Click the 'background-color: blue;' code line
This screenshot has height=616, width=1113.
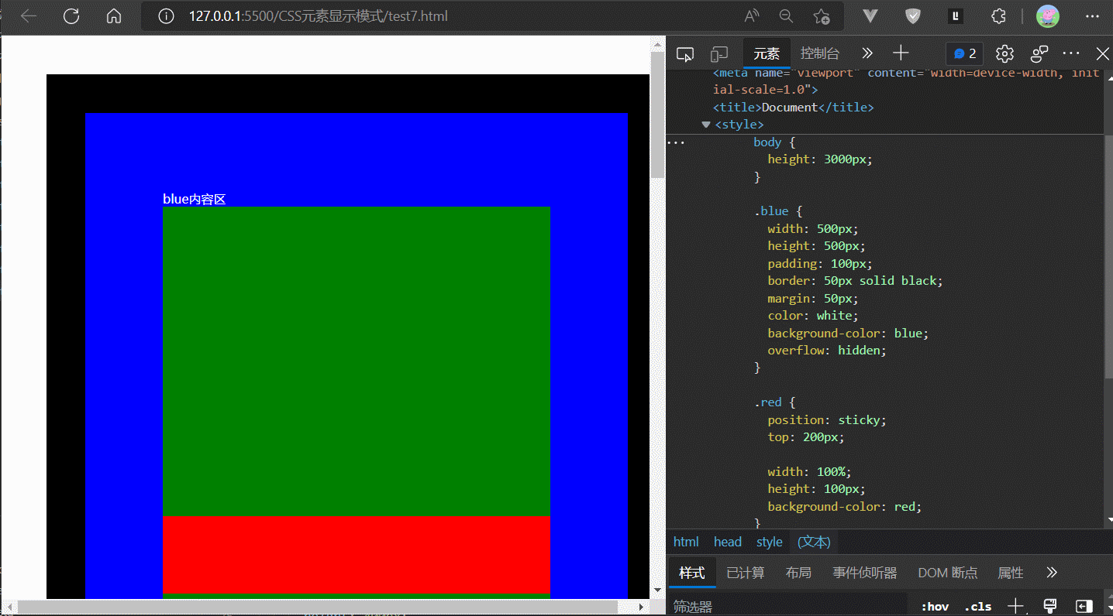[848, 333]
